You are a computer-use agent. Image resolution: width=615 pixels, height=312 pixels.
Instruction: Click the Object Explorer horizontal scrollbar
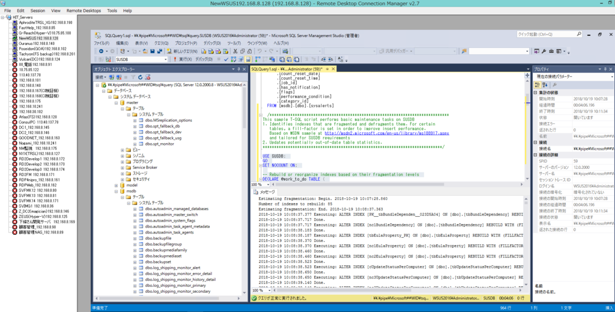[x=168, y=298]
